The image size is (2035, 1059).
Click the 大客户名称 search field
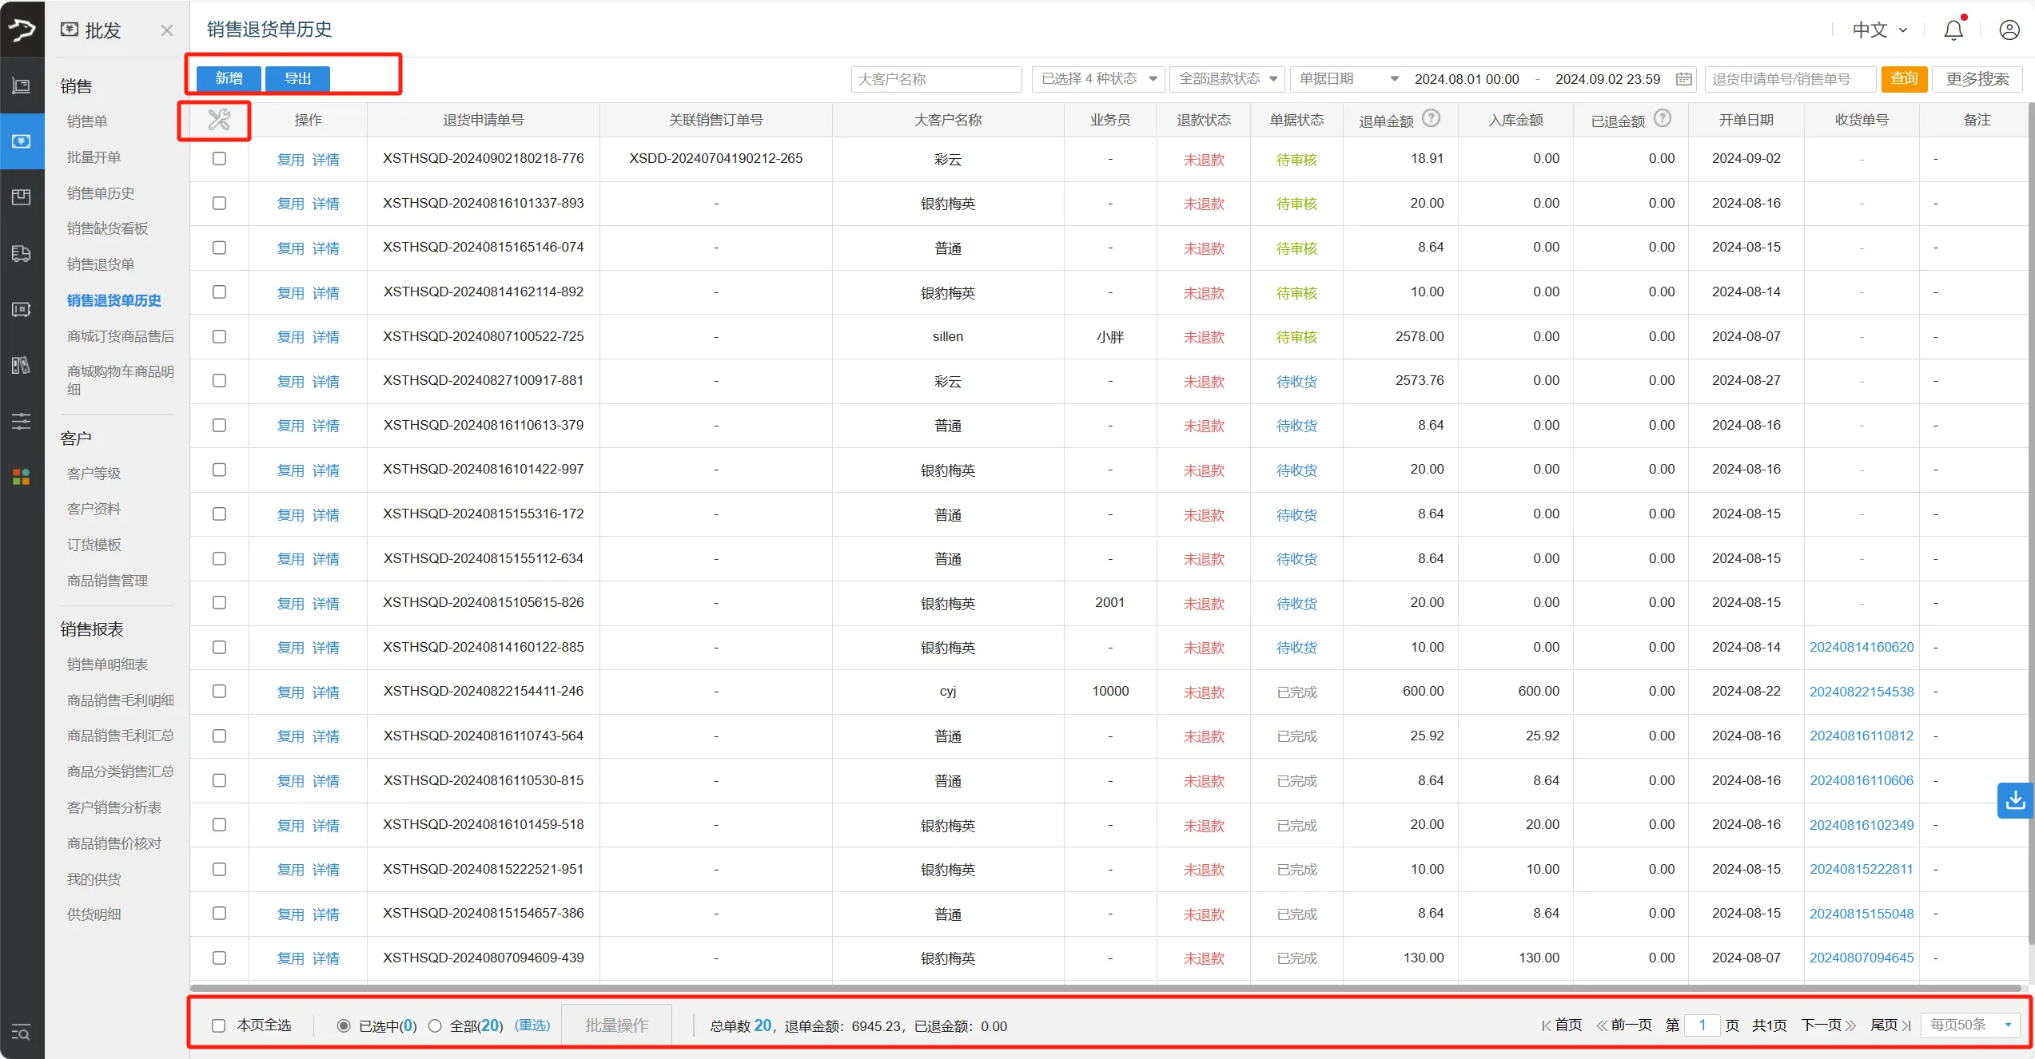pos(935,79)
